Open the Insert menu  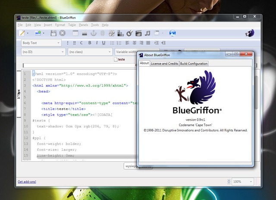48,25
